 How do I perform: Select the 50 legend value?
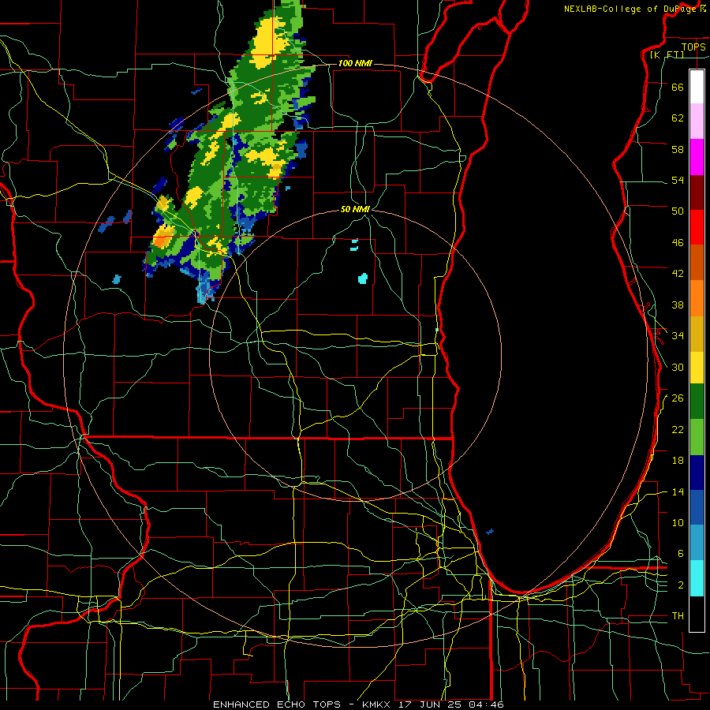(678, 211)
